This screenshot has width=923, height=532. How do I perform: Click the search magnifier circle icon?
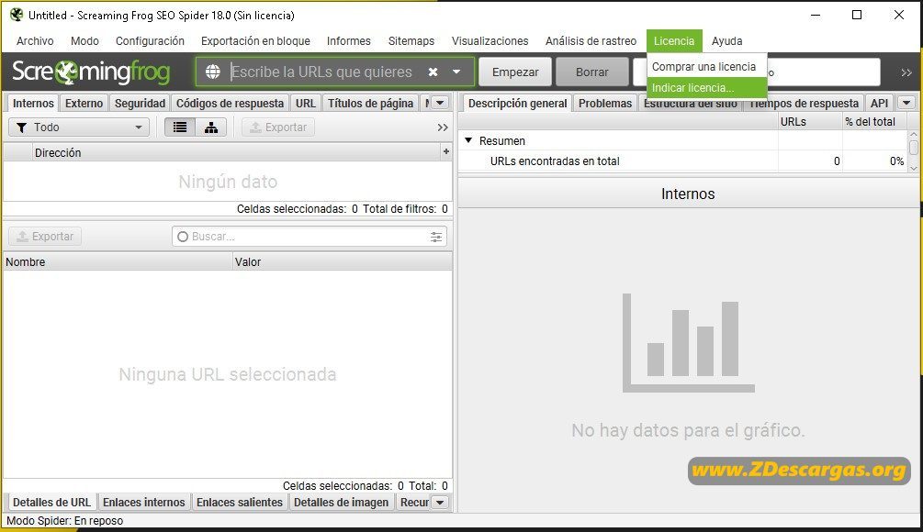pos(183,237)
